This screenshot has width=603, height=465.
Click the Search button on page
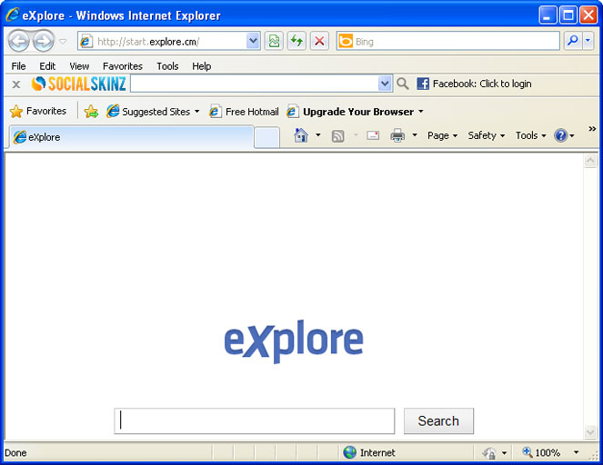[x=438, y=420]
